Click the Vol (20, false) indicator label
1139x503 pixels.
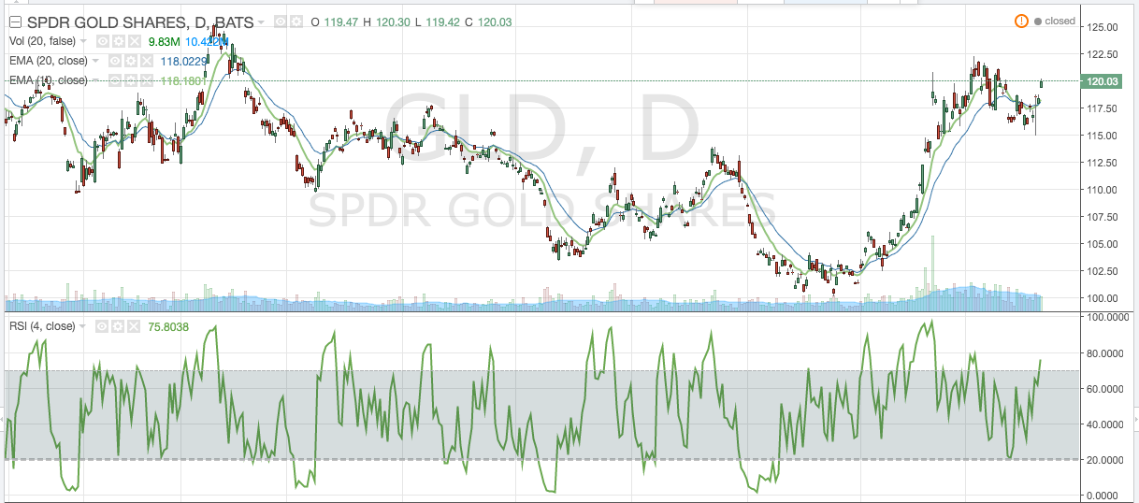point(42,41)
